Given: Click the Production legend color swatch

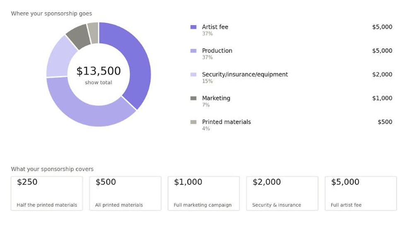Looking at the screenshot, I should click(x=193, y=50).
